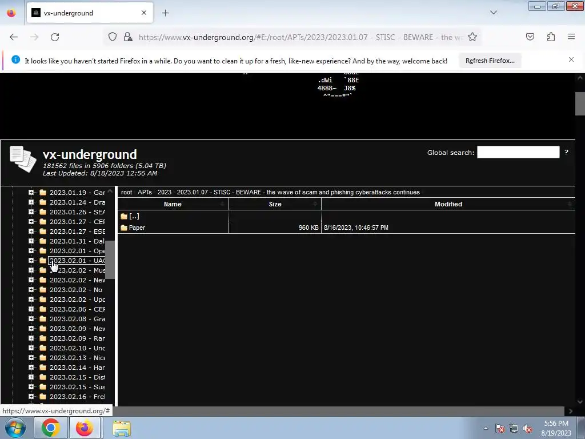
Task: Select the vx-underground browser tab
Action: (x=90, y=13)
